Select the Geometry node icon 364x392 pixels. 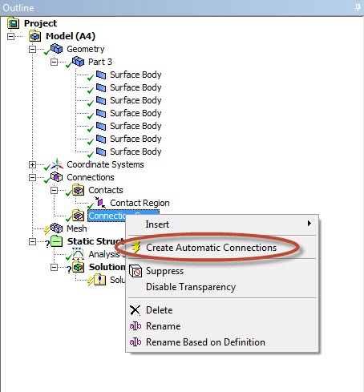[x=56, y=49]
